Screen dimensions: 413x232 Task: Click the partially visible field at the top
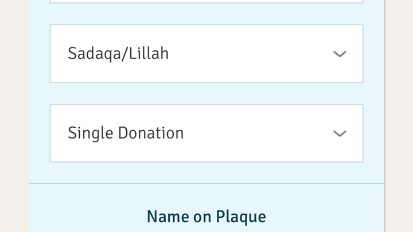206,1
